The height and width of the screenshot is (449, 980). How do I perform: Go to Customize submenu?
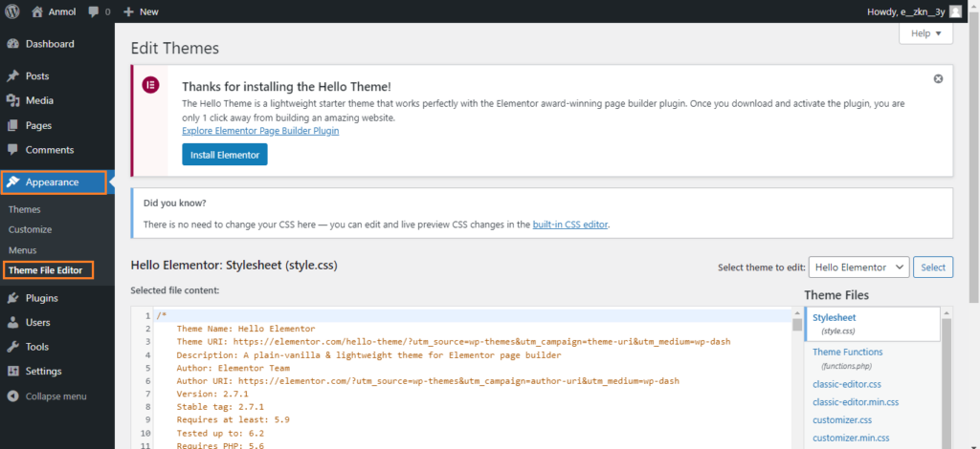pos(30,229)
